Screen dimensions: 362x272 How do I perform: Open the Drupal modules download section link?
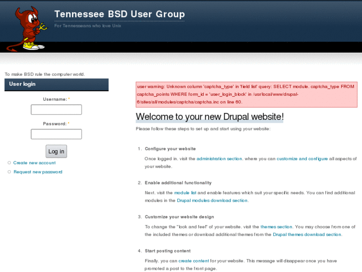212,201
